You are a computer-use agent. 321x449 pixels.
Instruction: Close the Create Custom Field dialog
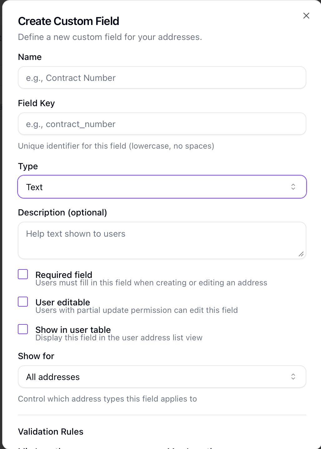pos(306,16)
